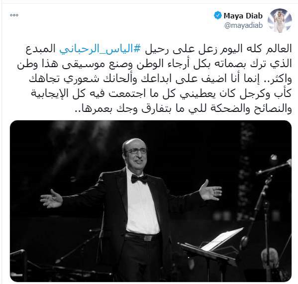Click the man's outstretched hand on left
Image resolution: width=298 pixels, height=284 pixels.
[51, 199]
